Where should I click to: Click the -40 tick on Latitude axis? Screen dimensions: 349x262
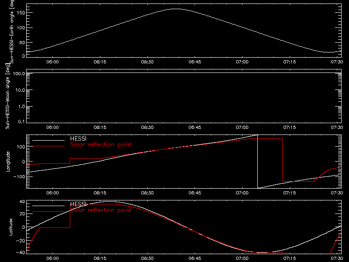coord(21,252)
